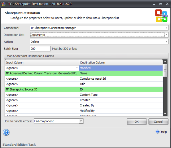Open input column dropdown for Modified row
The image size is (171, 148).
click(x=77, y=68)
